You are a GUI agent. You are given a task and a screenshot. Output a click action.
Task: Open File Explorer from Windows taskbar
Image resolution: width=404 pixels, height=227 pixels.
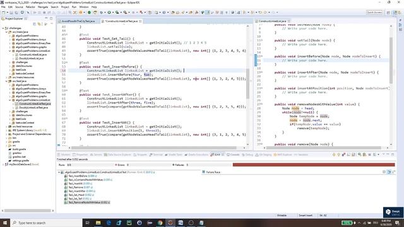point(98,223)
